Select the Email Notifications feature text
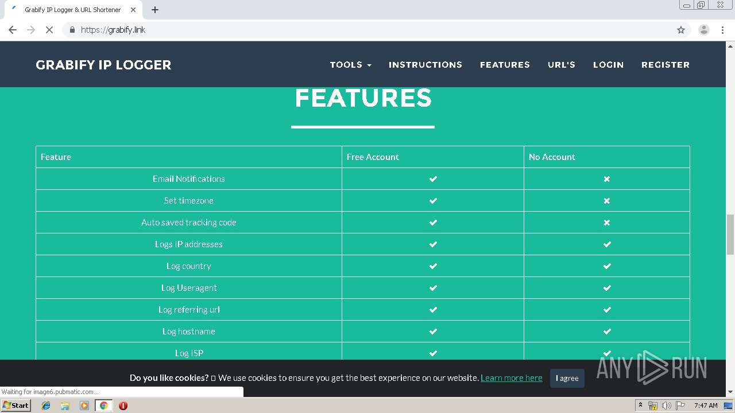Screen dimensions: 735x413 [189, 179]
